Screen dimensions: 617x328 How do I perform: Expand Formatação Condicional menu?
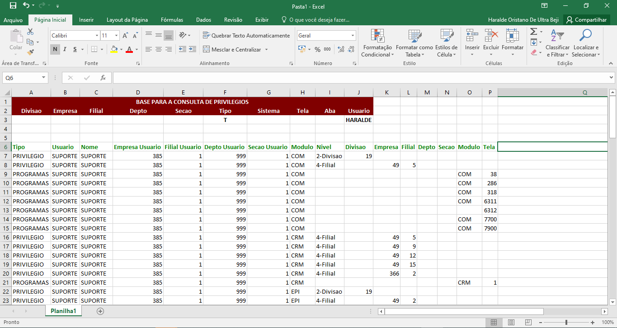(377, 43)
